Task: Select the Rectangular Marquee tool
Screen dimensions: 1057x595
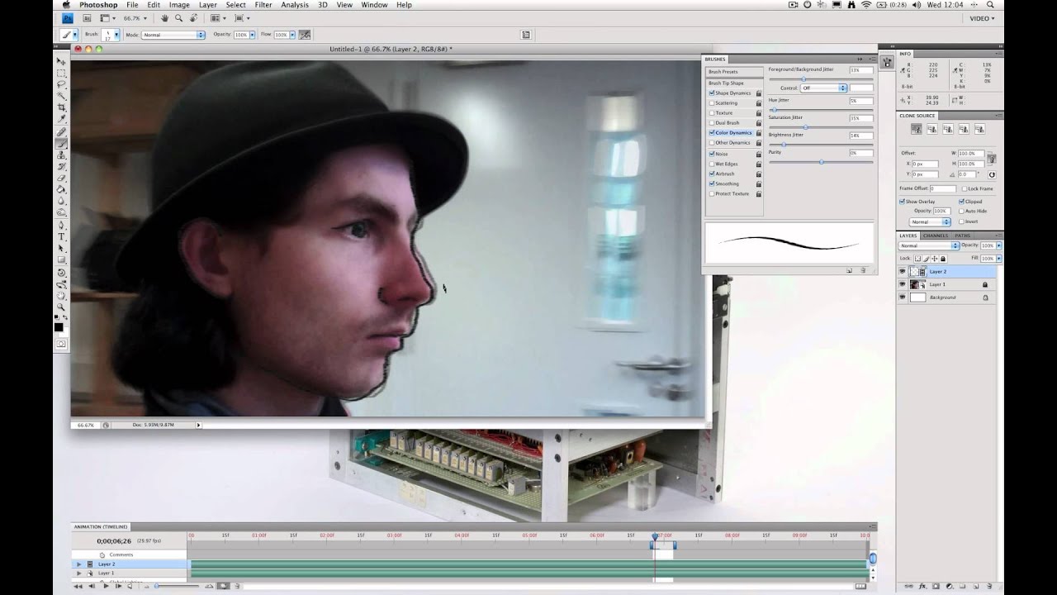Action: [61, 73]
